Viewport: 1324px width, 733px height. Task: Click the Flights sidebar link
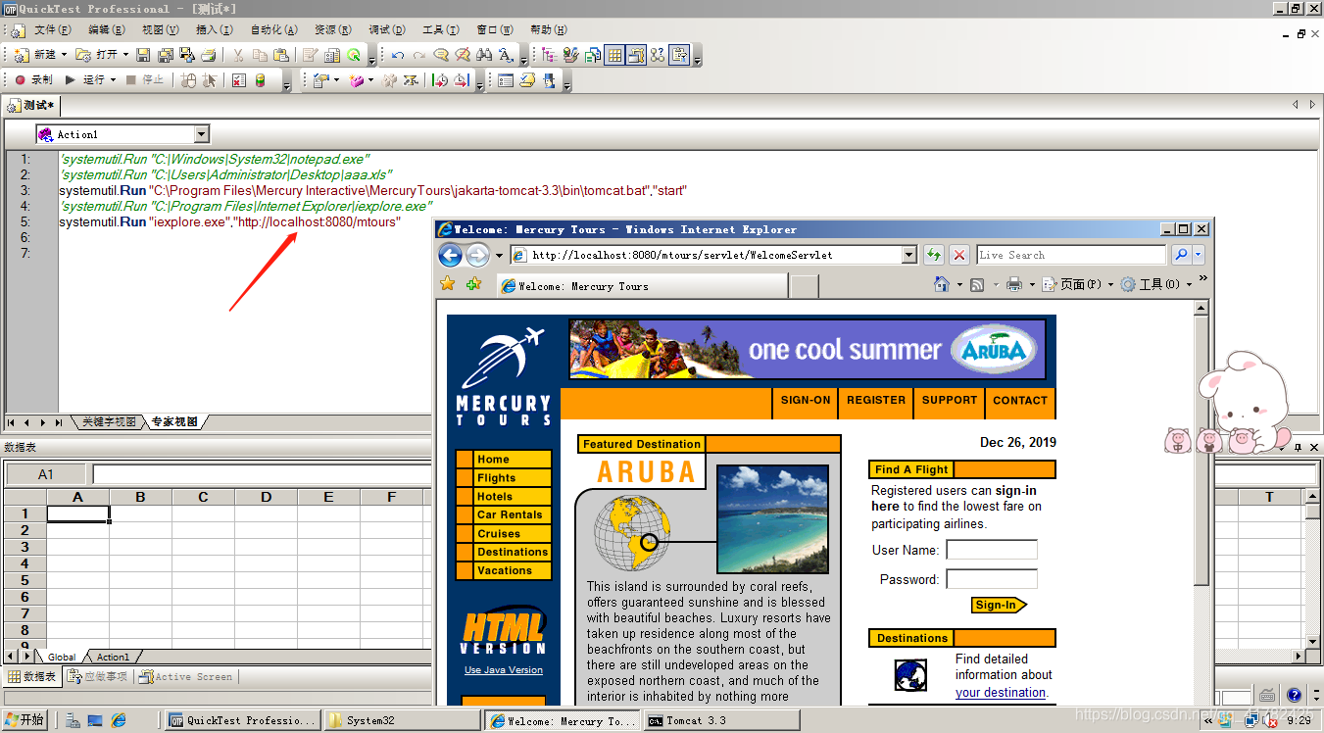pos(513,478)
